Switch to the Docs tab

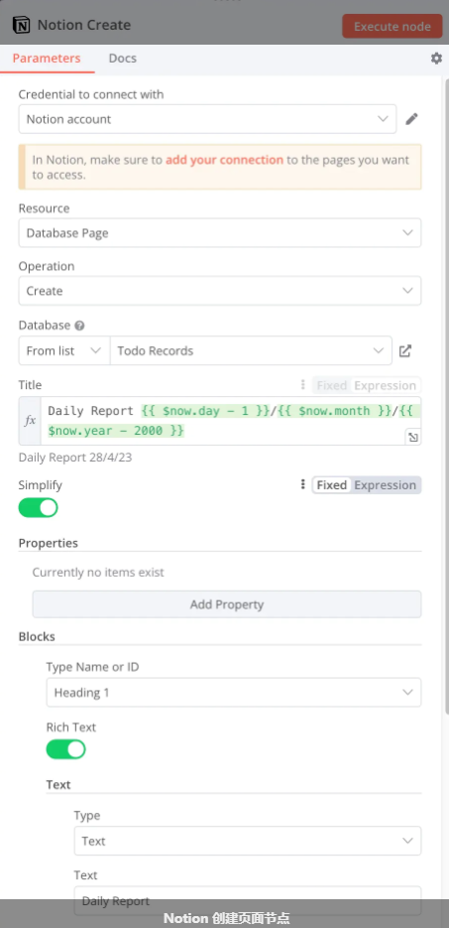tap(122, 58)
